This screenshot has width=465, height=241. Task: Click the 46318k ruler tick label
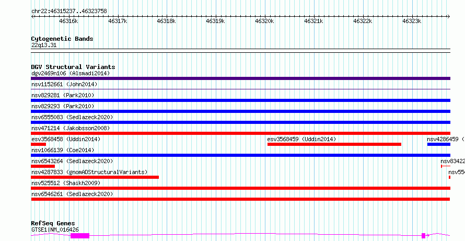click(166, 21)
